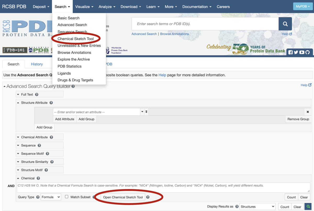The height and width of the screenshot is (211, 314).
Task: Click the GitHub icon in banner
Action: coord(307,52)
